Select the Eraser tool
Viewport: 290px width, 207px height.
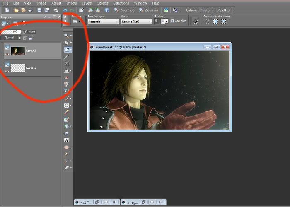pos(67,112)
